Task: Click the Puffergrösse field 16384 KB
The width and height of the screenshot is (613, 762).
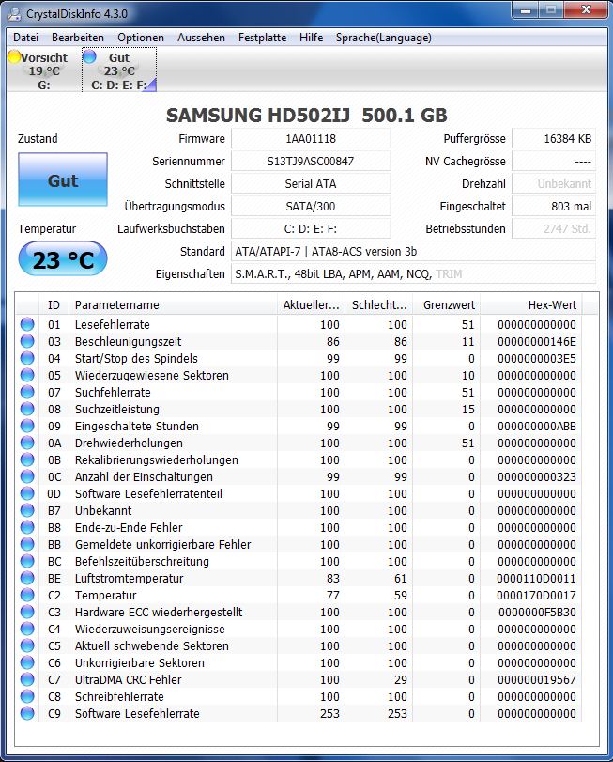Action: 554,138
